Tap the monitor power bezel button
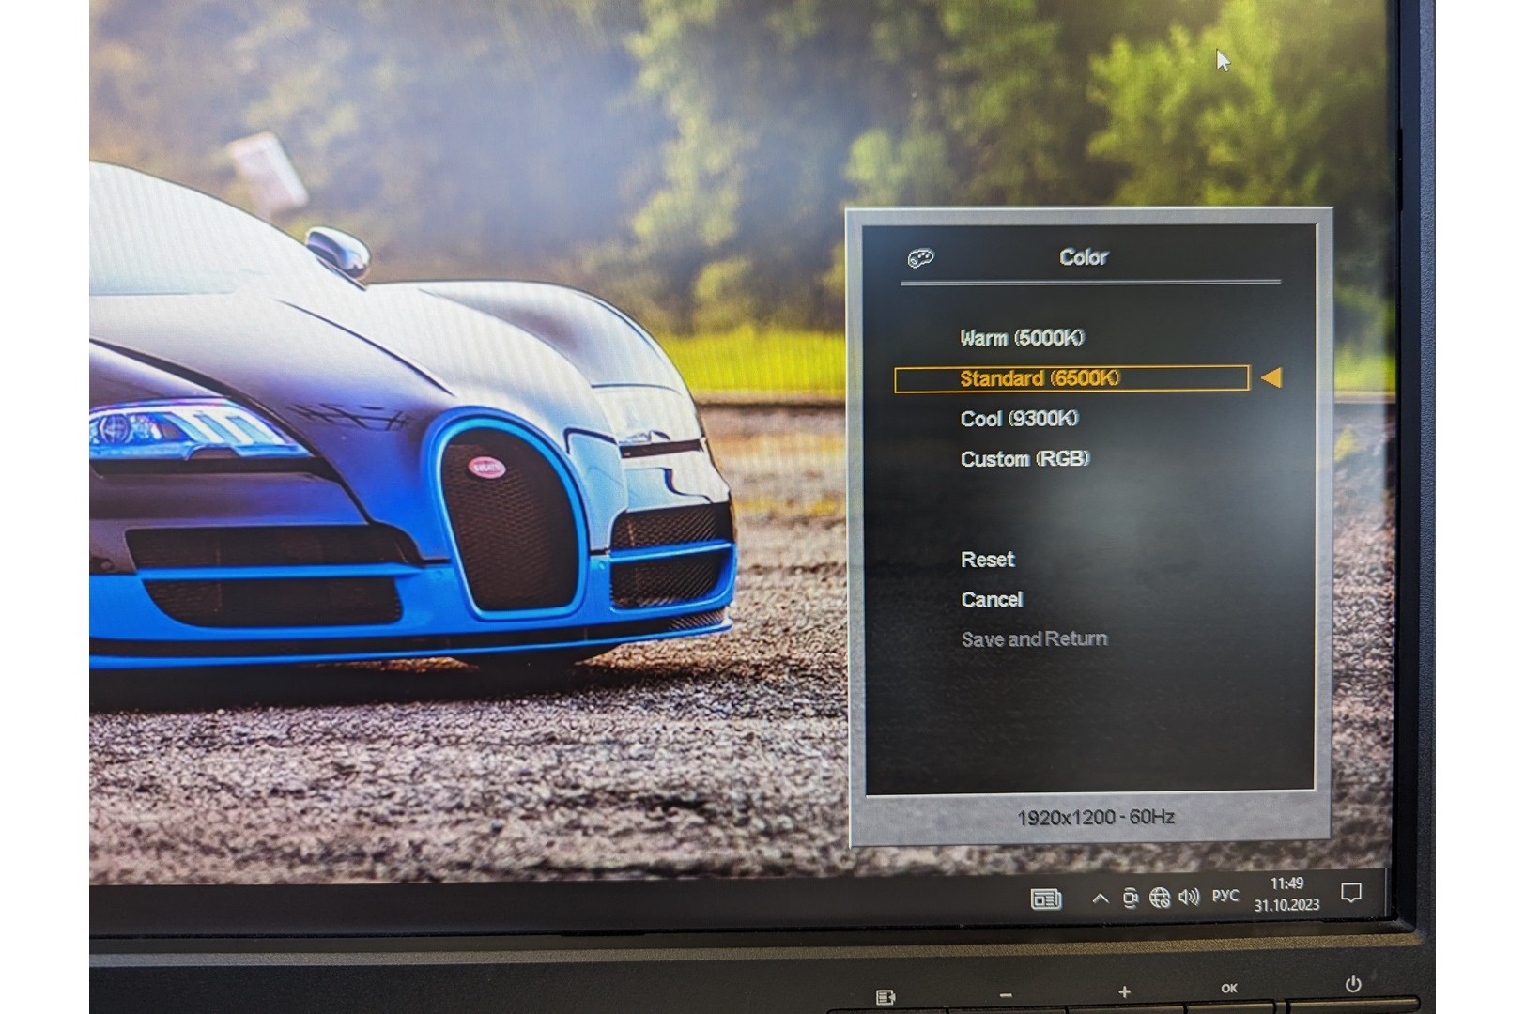1525x1014 pixels. point(1353,984)
